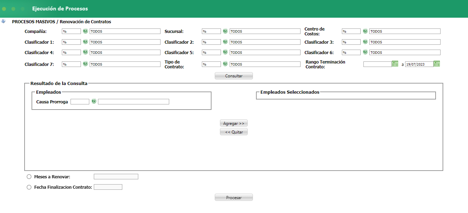This screenshot has height=213, width=468.
Task: Click the Empleados Seleccionados list box
Action: tap(346, 96)
